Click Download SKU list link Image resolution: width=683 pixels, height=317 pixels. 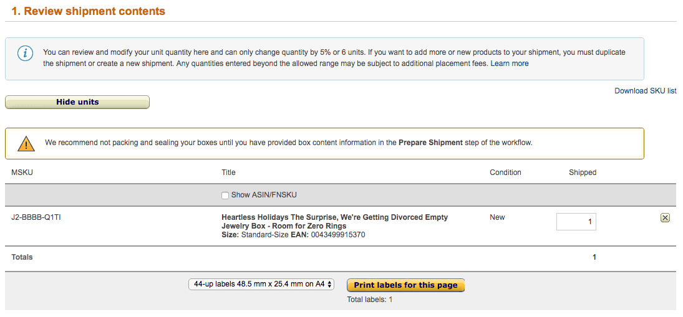pos(646,91)
